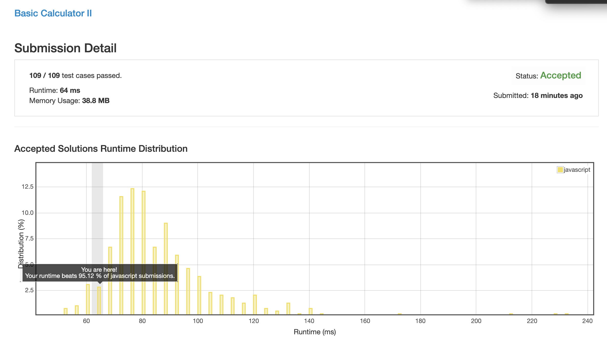Image resolution: width=607 pixels, height=342 pixels.
Task: Click the 'Submission Detail' heading
Action: tap(65, 48)
